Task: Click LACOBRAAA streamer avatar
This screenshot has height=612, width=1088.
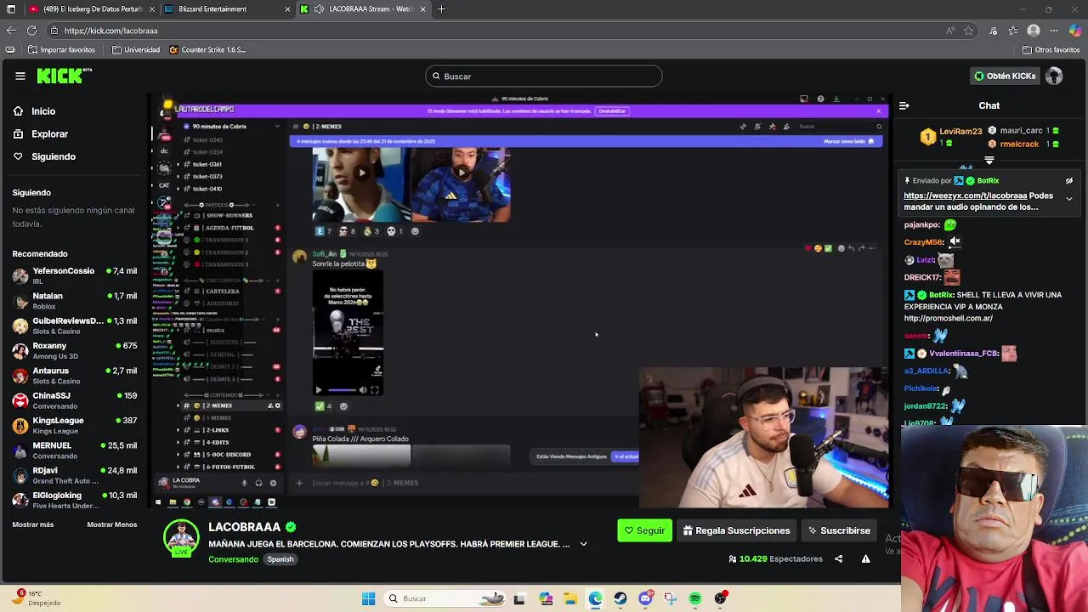Action: [x=181, y=536]
